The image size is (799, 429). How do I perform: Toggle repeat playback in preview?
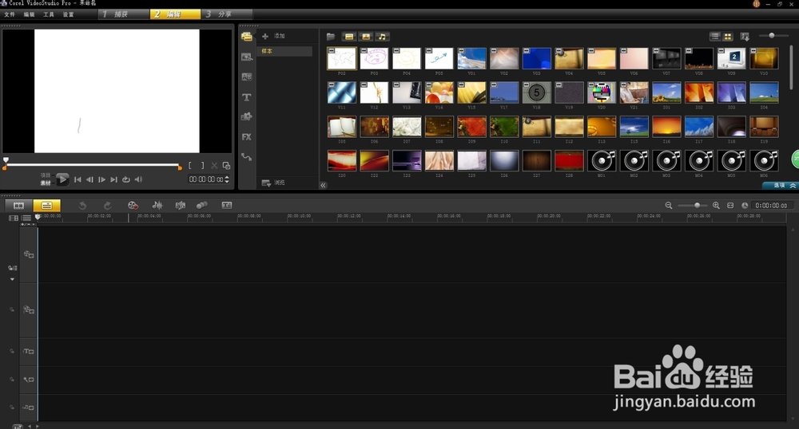[x=126, y=179]
